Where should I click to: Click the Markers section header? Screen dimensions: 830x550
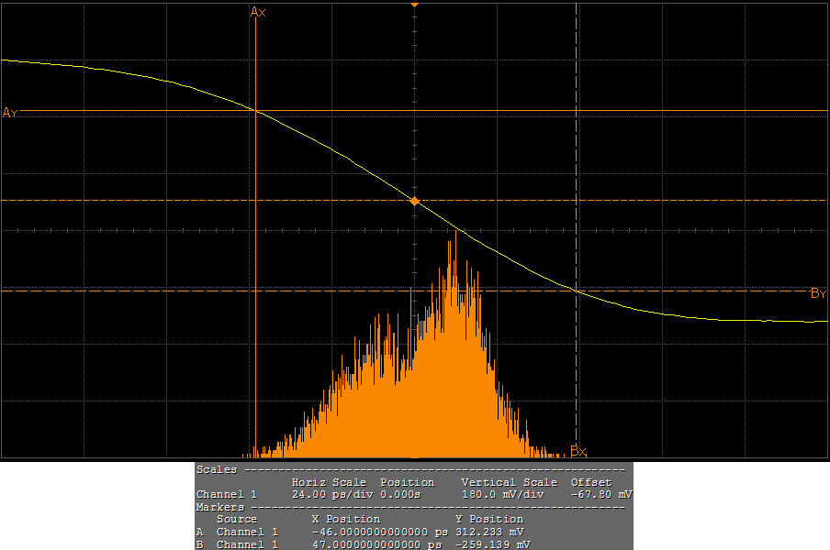point(220,507)
